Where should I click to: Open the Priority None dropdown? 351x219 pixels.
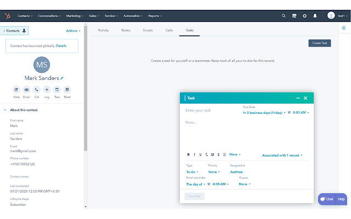pyautogui.click(x=214, y=172)
